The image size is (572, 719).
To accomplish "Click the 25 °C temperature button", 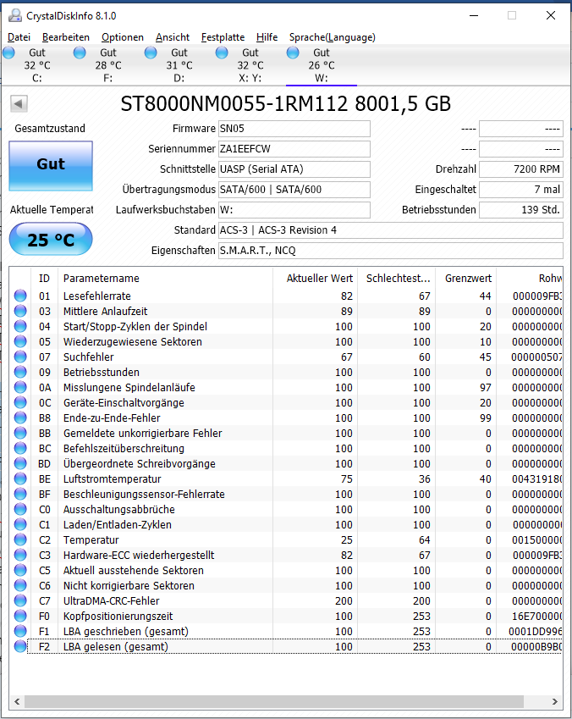I will coord(51,239).
